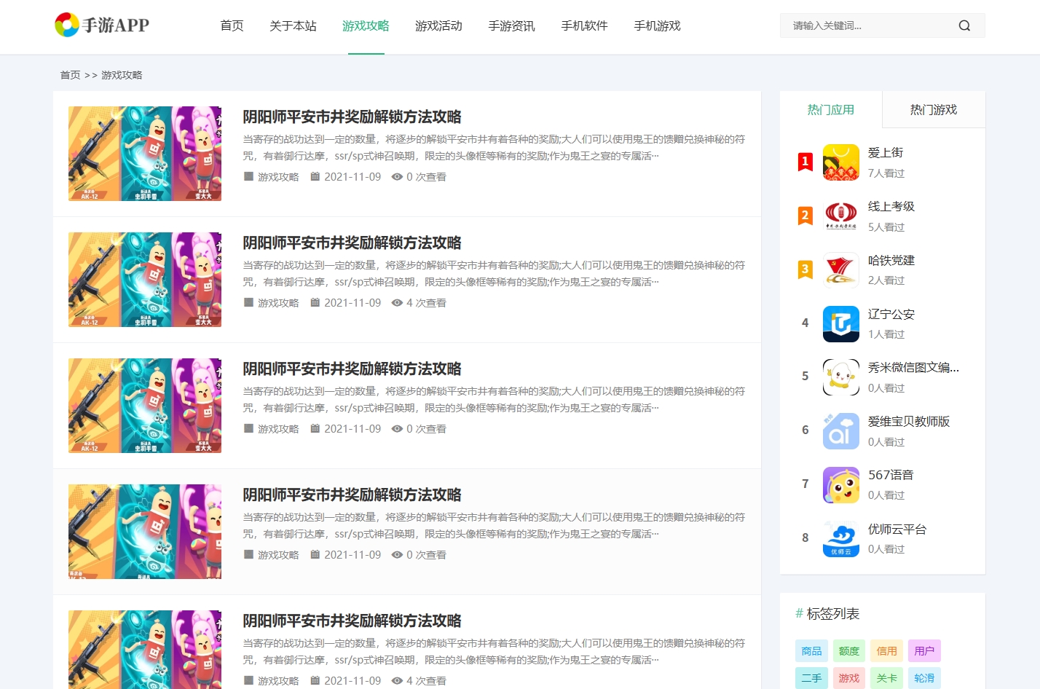
Task: Click the 7人看过 text under 爱上街
Action: pos(886,173)
